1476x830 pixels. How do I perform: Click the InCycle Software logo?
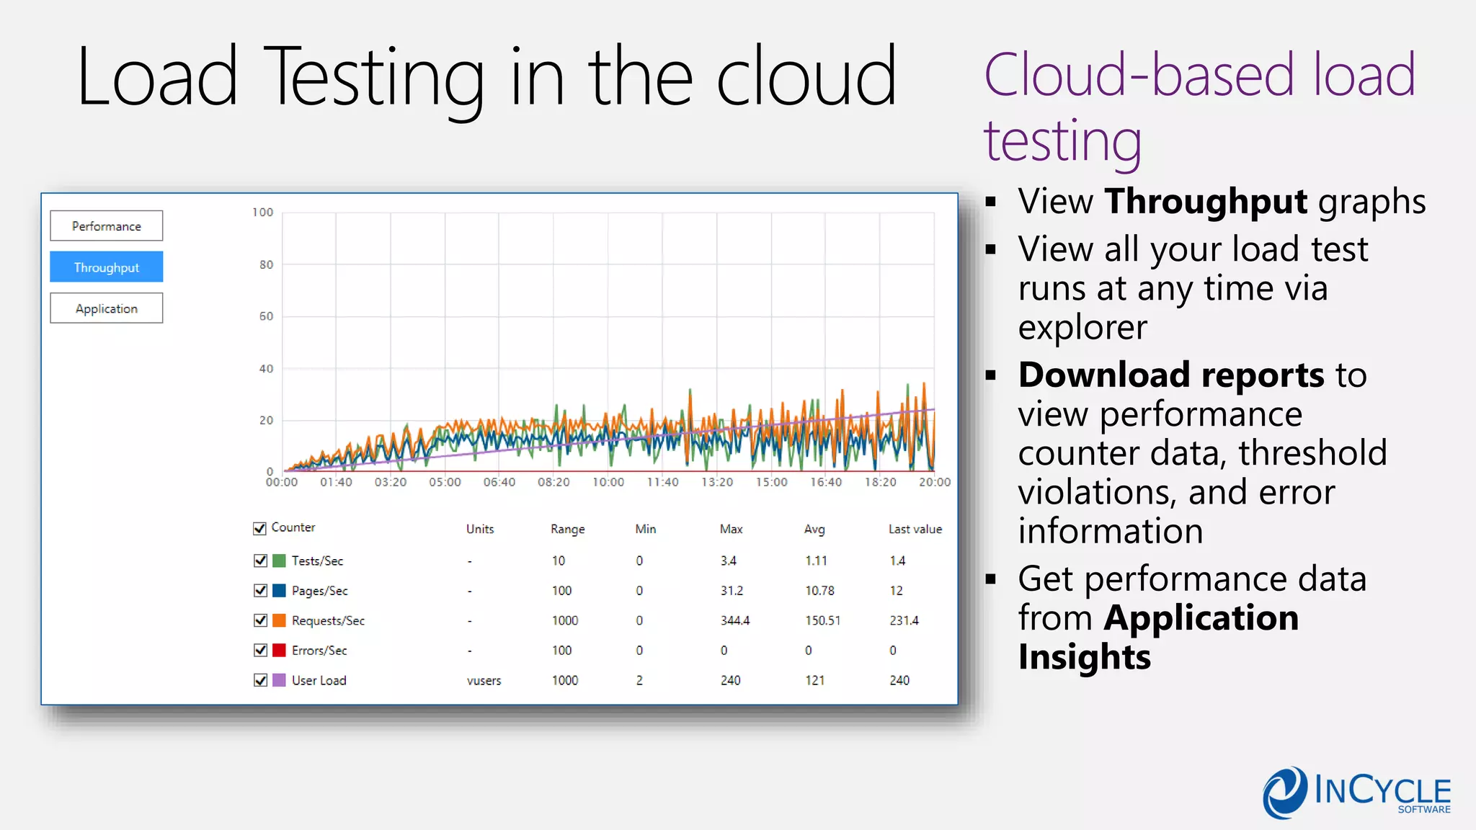click(1356, 793)
